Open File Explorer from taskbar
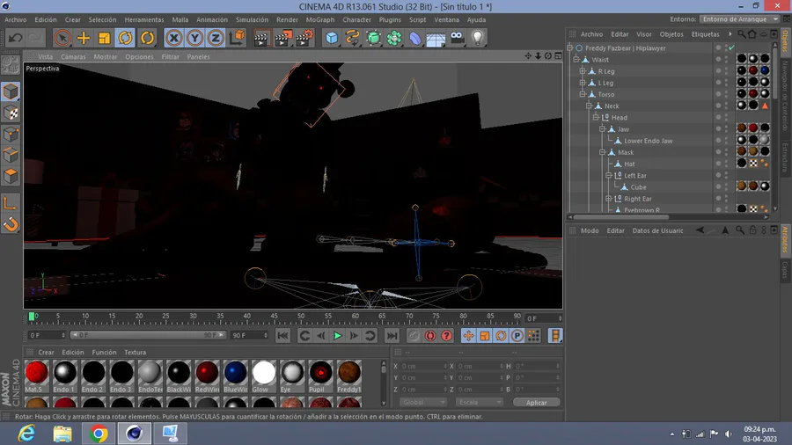792x445 pixels. pos(62,434)
